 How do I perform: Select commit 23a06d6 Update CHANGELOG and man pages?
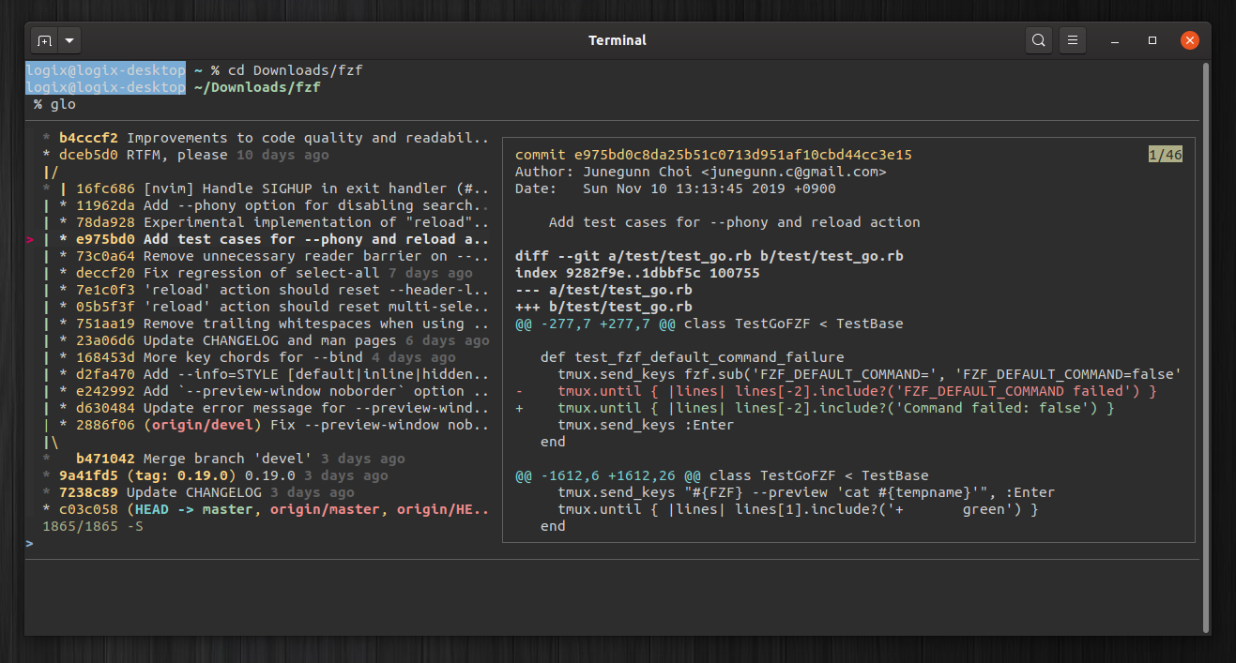[266, 340]
